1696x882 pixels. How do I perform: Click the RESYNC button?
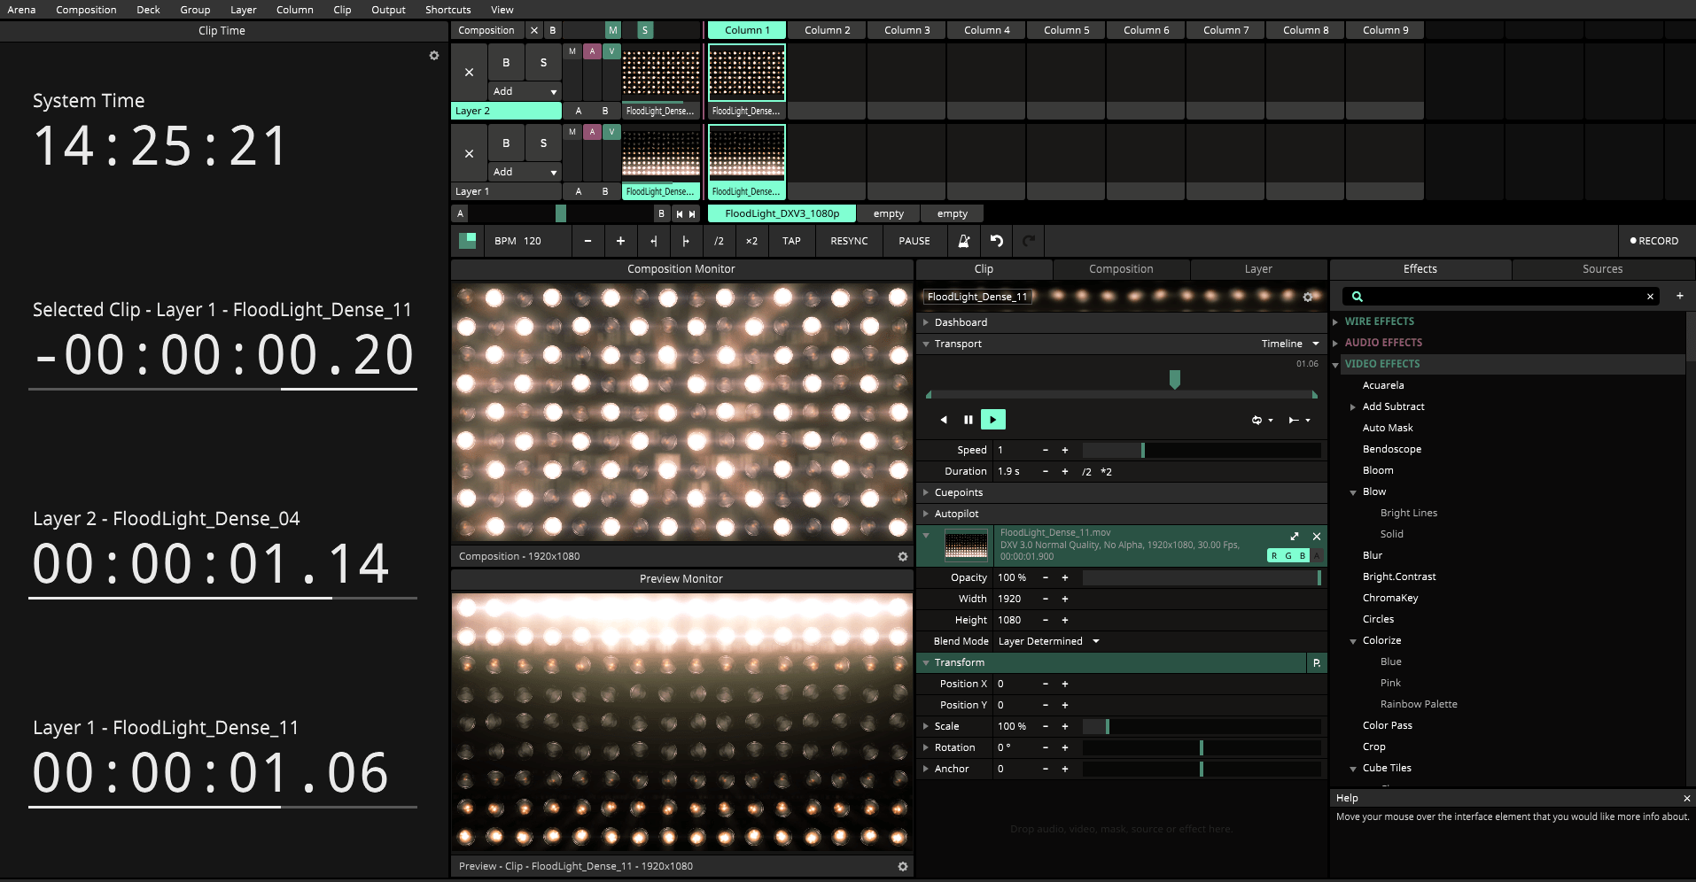848,240
